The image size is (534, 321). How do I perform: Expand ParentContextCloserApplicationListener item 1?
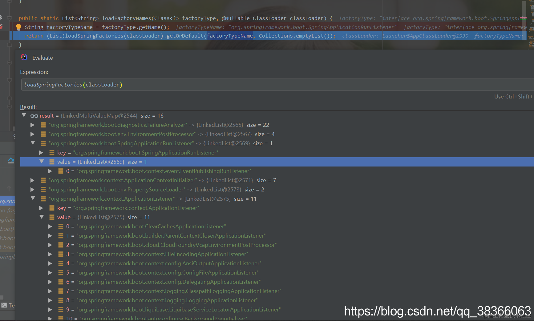(50, 236)
